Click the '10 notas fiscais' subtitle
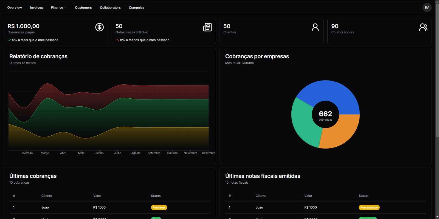This screenshot has width=439, height=219. pyautogui.click(x=237, y=183)
